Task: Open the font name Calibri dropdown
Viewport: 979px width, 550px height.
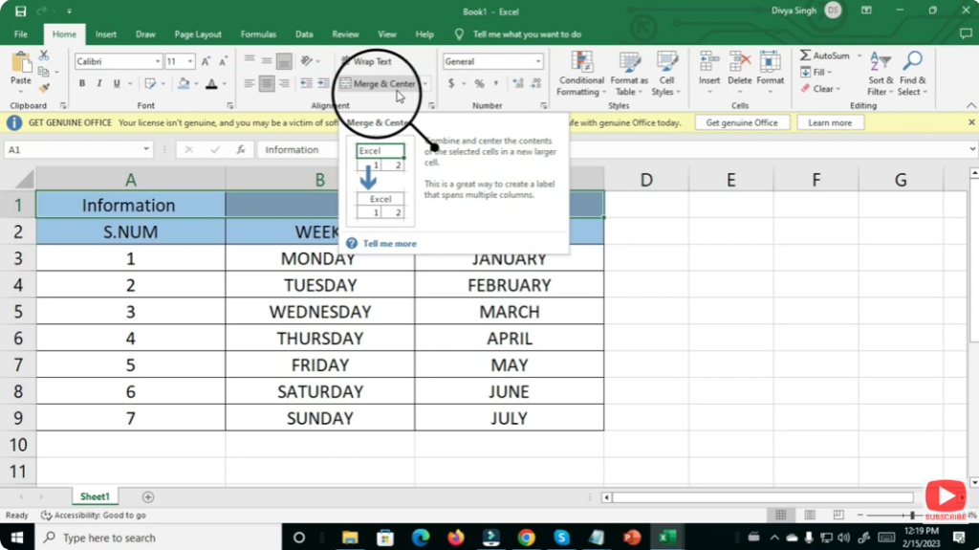Action: [x=158, y=61]
